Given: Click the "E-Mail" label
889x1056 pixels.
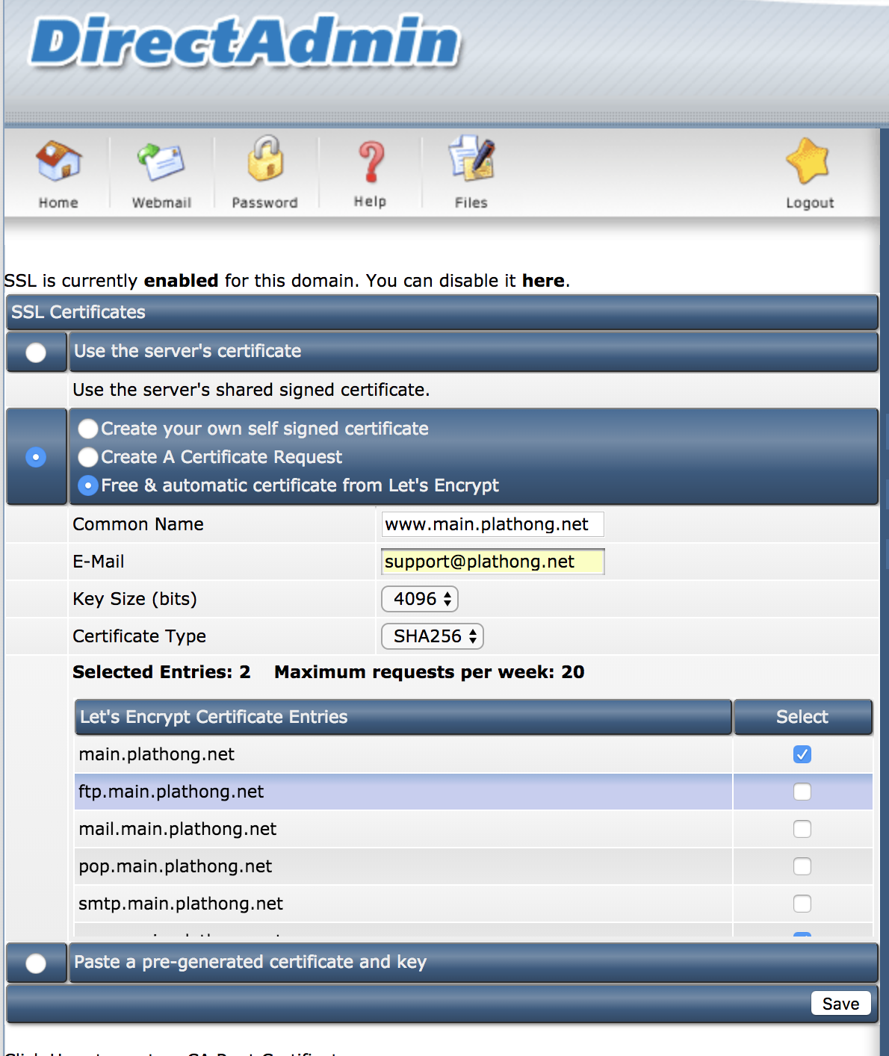Looking at the screenshot, I should [x=99, y=562].
